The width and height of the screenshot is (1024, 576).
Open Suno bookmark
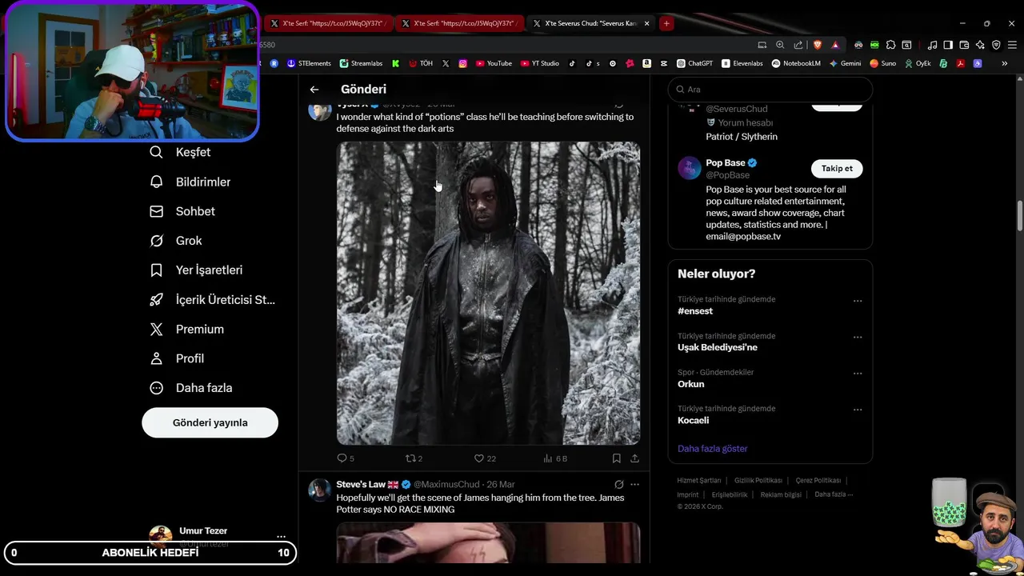click(883, 63)
